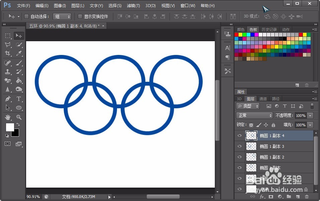The image size is (320, 201).
Task: Select the Quick Selection tool
Action: tap(19, 45)
